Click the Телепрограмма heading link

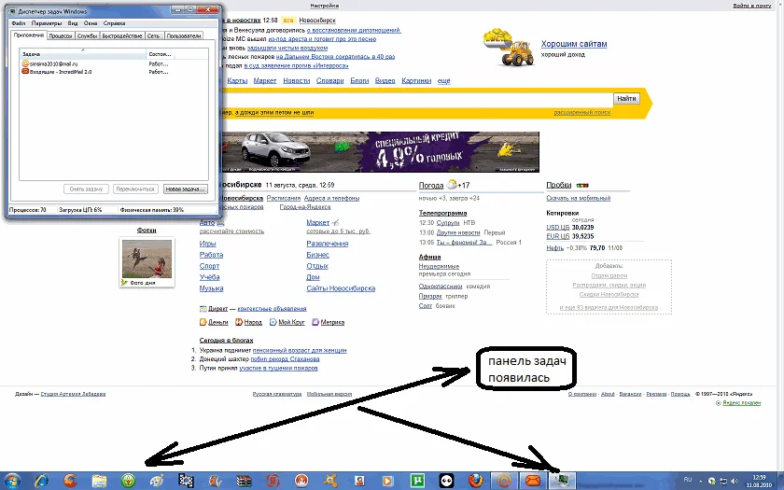tap(443, 213)
